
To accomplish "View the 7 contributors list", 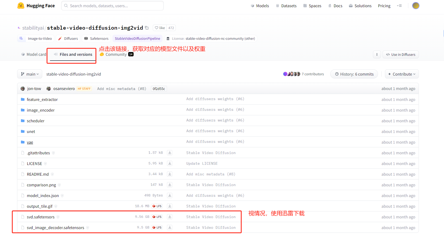I will coord(303,74).
